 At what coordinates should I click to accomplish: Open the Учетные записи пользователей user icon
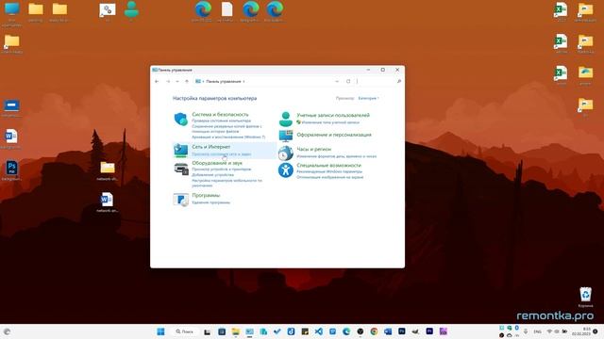[285, 120]
